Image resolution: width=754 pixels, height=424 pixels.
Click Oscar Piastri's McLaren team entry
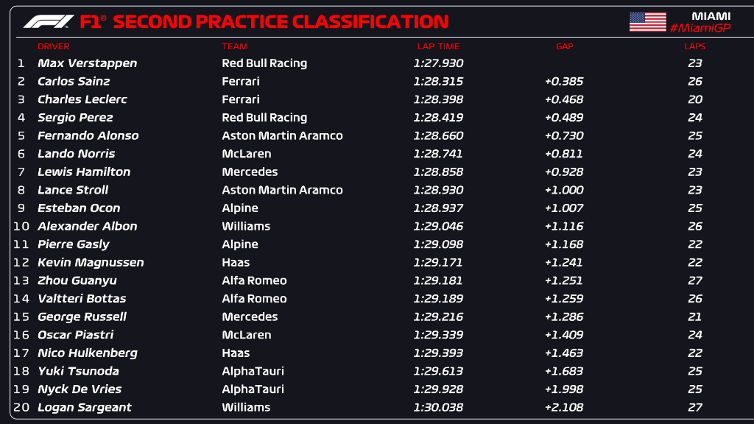click(246, 335)
